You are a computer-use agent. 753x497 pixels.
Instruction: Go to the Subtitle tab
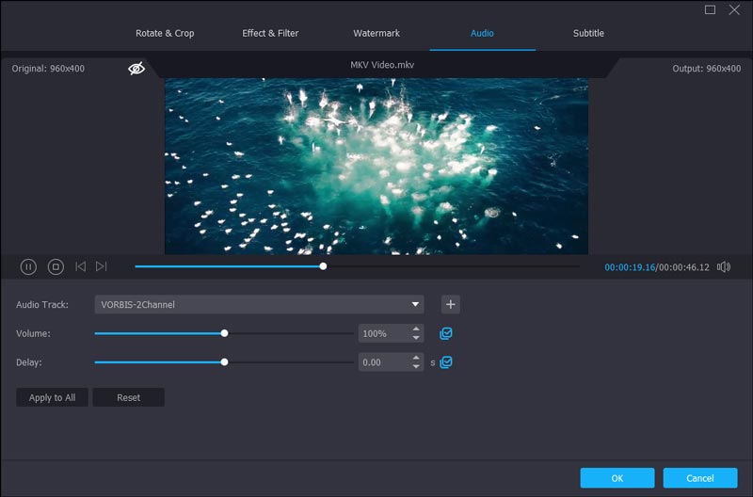tap(588, 33)
